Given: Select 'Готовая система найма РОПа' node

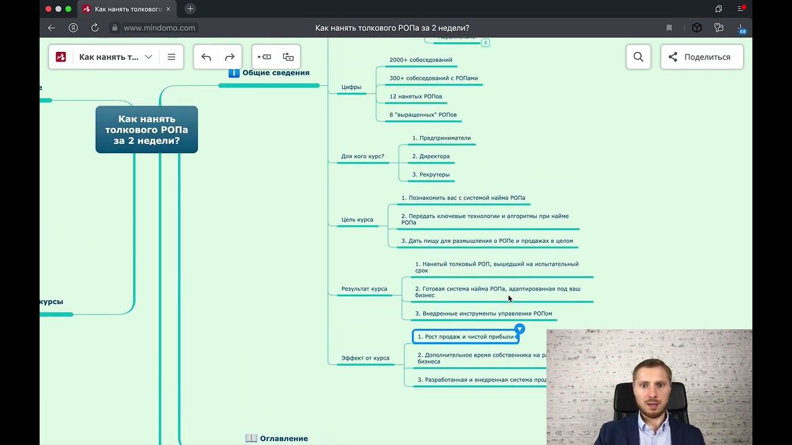Looking at the screenshot, I should 497,292.
